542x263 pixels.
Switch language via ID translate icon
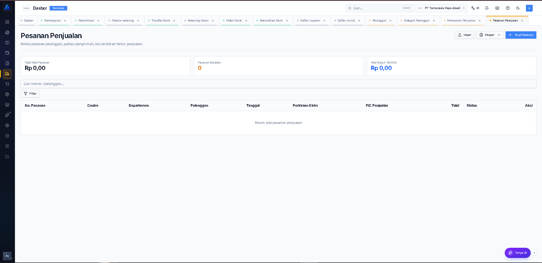coord(475,8)
